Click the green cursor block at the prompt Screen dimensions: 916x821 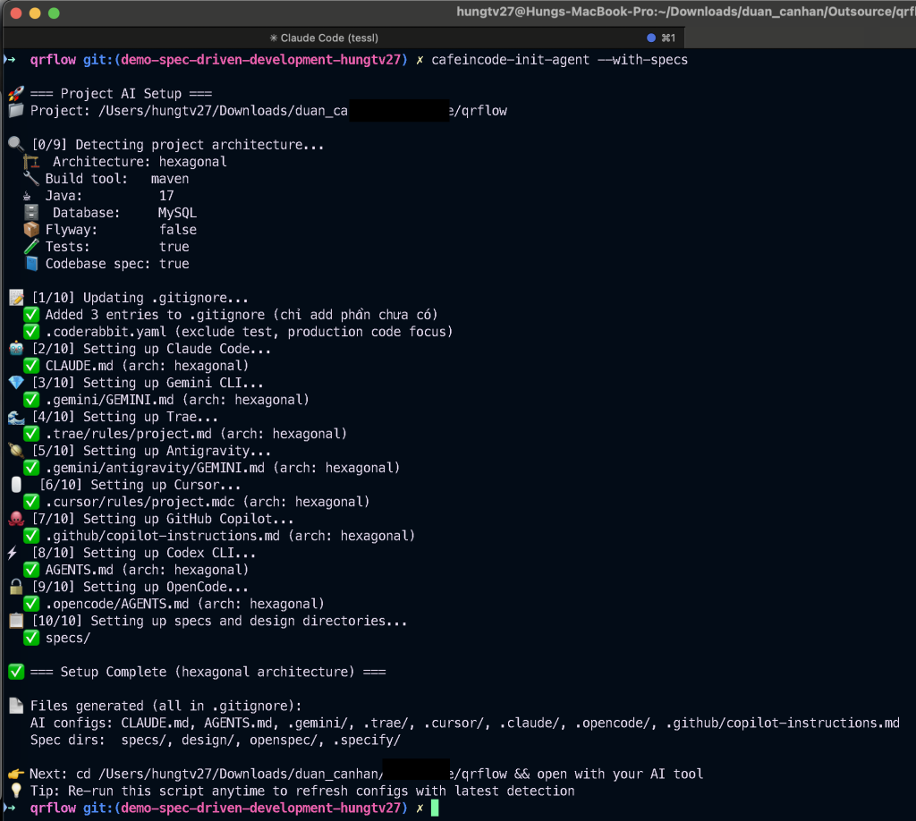click(x=435, y=808)
